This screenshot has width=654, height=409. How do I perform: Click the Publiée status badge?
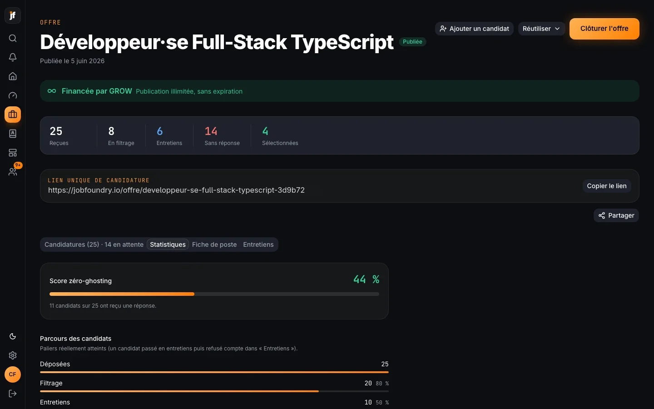(x=412, y=42)
